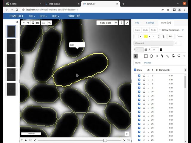Click the zoom percentage field
Image resolution: width=191 pixels, height=143 pixels.
(44, 23)
